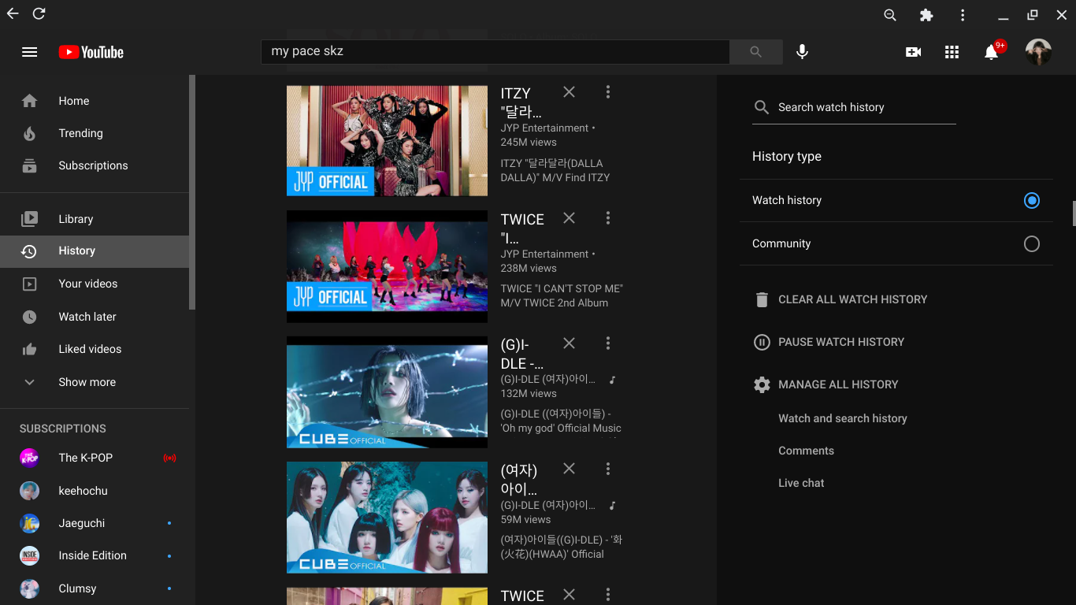Open Subscriptions in sidebar

pos(95,165)
